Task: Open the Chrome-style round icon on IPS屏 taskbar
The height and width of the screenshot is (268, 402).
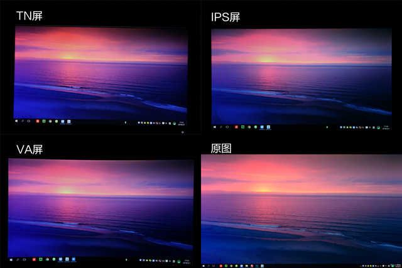Action: pyautogui.click(x=249, y=127)
